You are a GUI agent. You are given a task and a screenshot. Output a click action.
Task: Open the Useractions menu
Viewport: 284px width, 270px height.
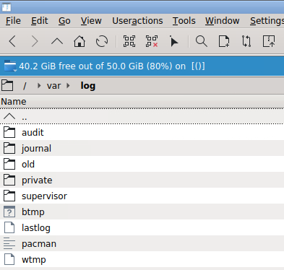click(137, 21)
